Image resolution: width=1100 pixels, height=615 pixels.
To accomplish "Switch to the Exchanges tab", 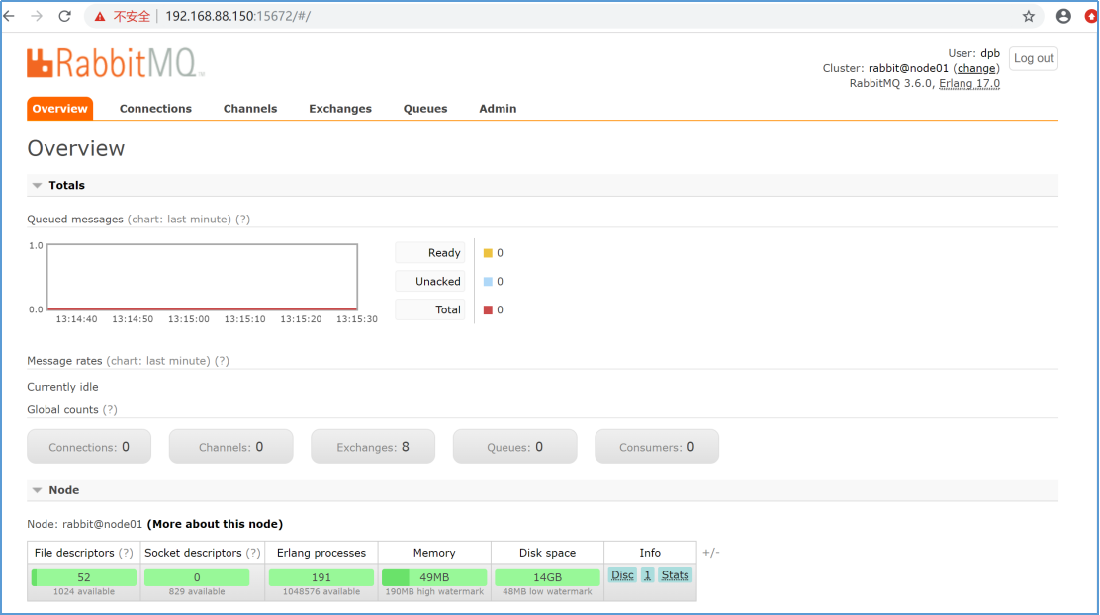I will pyautogui.click(x=340, y=109).
